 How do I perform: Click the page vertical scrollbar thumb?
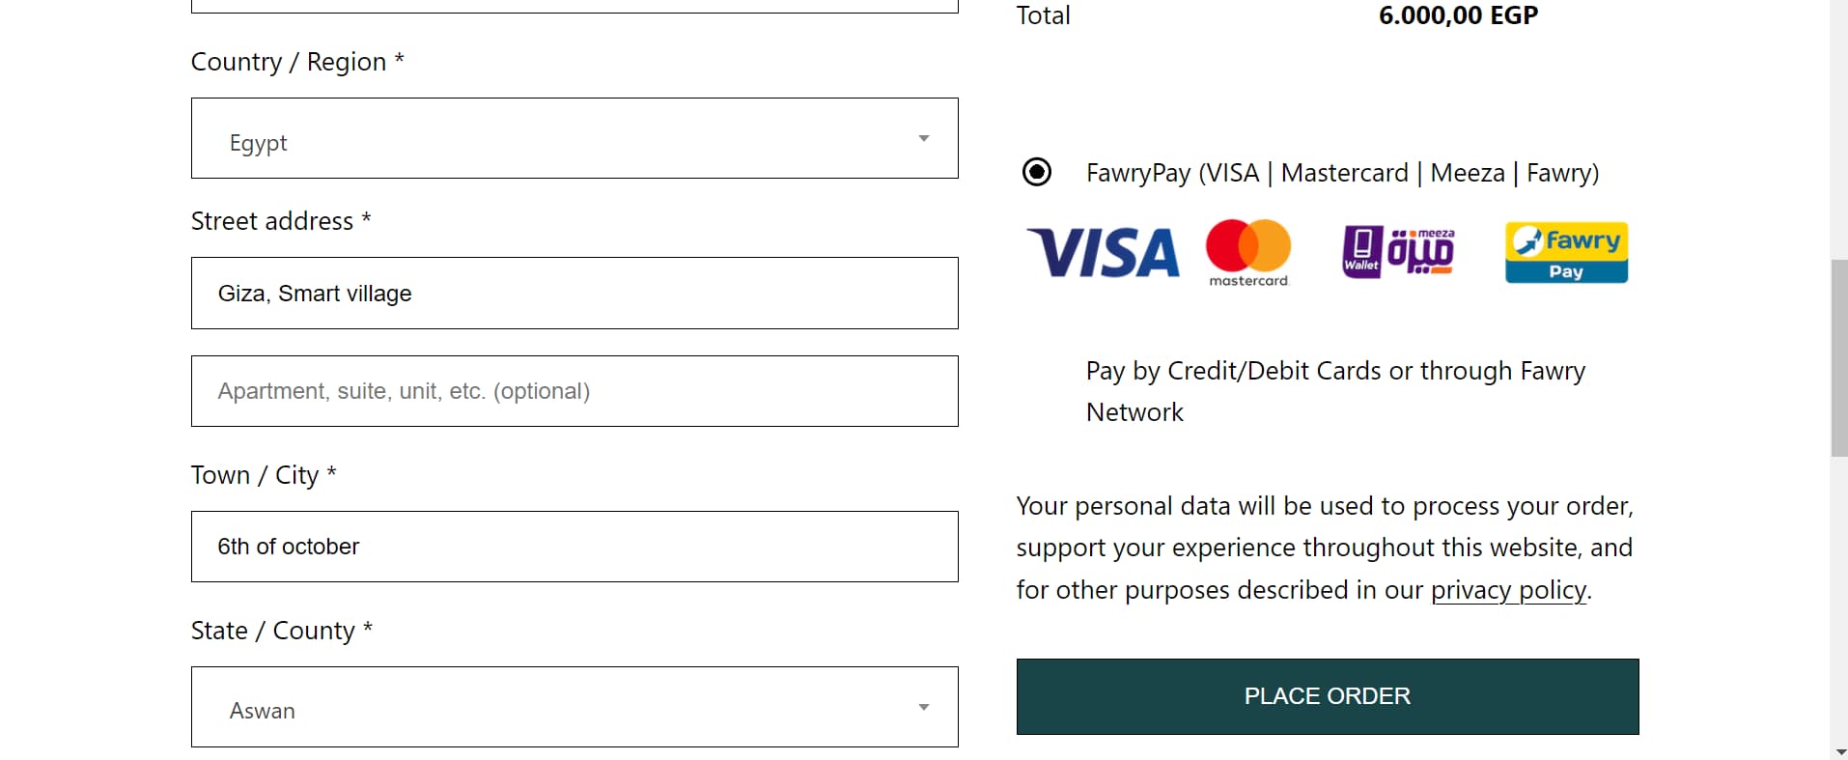click(1838, 357)
